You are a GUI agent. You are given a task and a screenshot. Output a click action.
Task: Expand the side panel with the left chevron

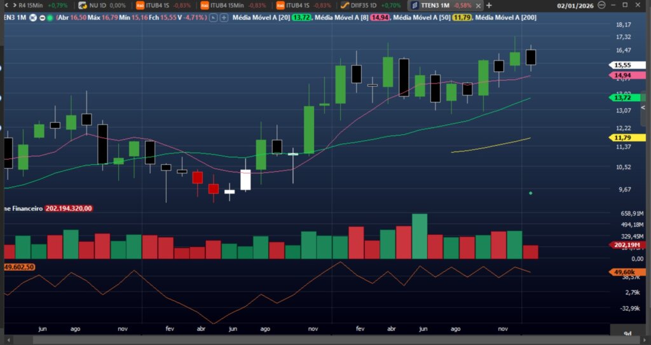coord(643,108)
